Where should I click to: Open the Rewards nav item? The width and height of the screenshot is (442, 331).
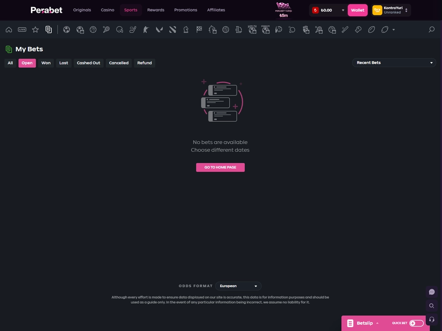pyautogui.click(x=156, y=10)
